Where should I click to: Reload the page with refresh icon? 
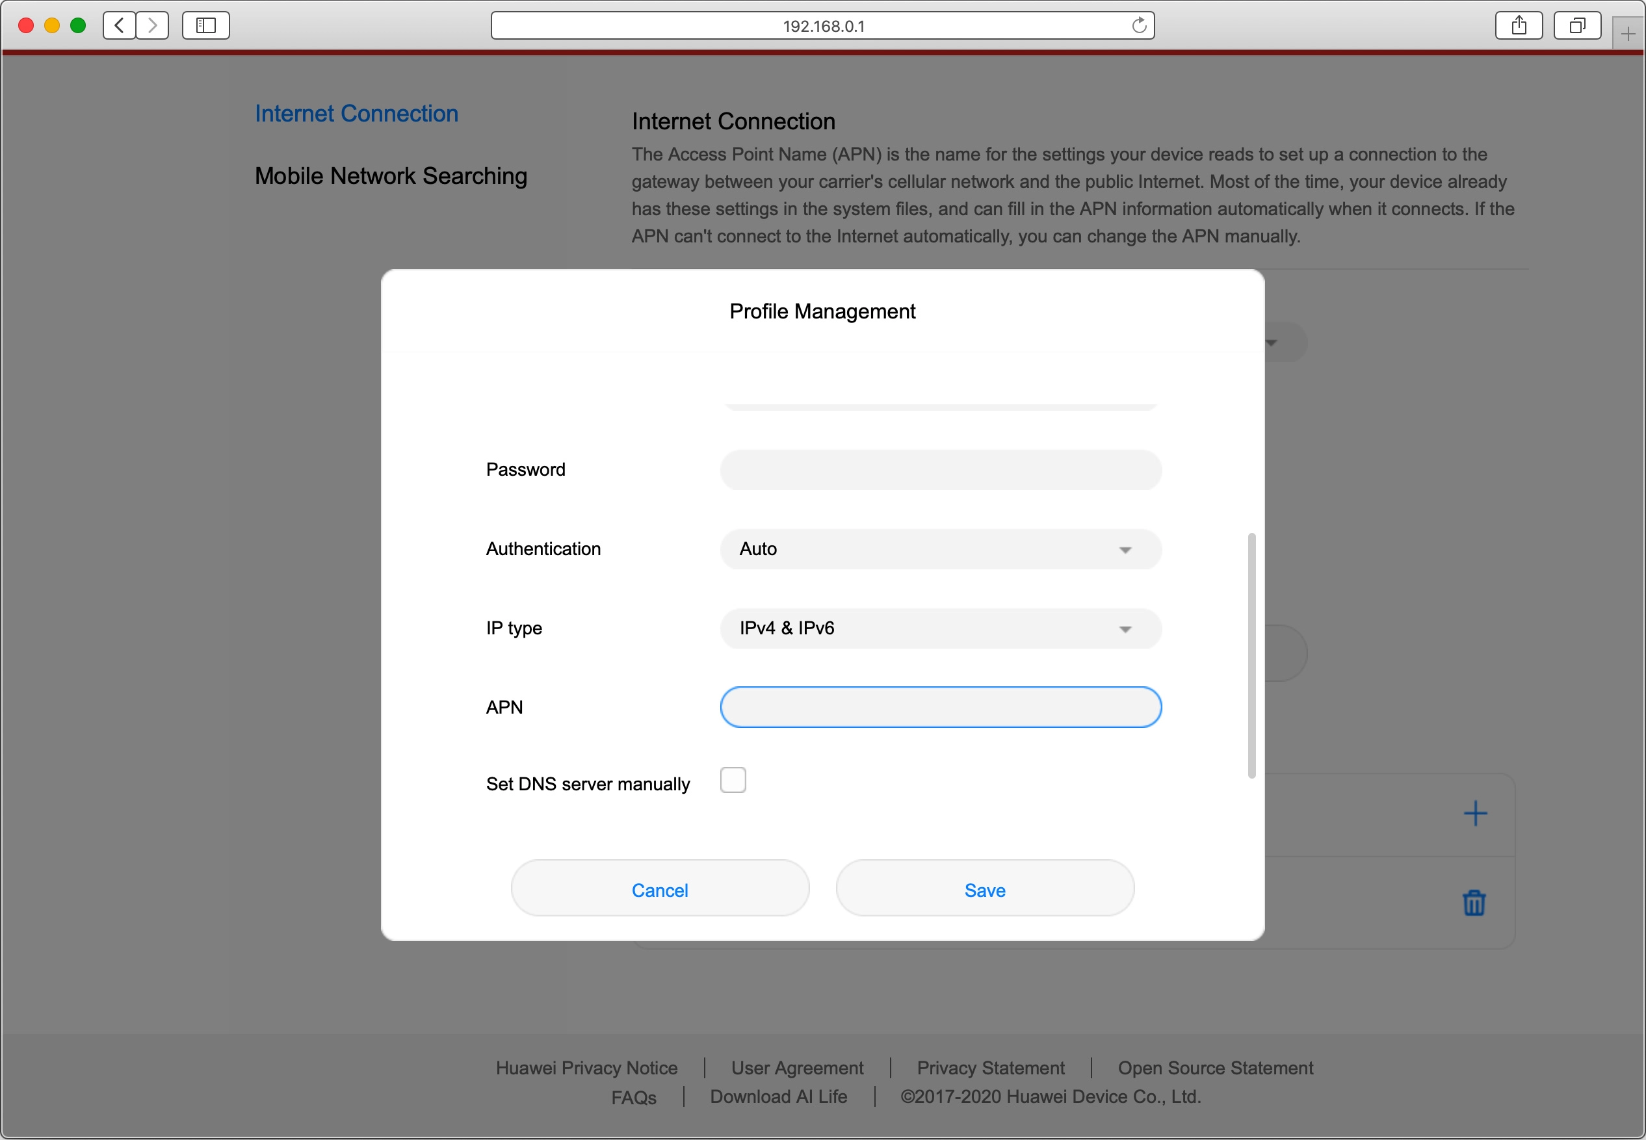pos(1139,26)
